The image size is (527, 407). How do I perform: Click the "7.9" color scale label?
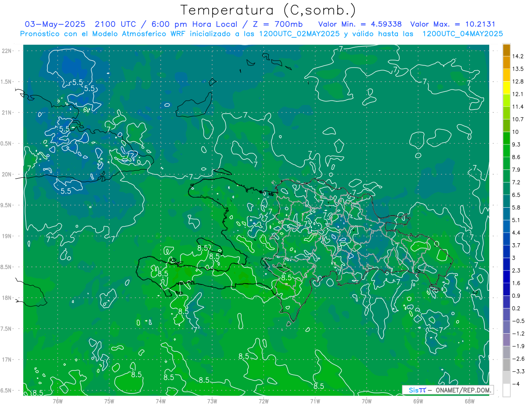(x=517, y=170)
